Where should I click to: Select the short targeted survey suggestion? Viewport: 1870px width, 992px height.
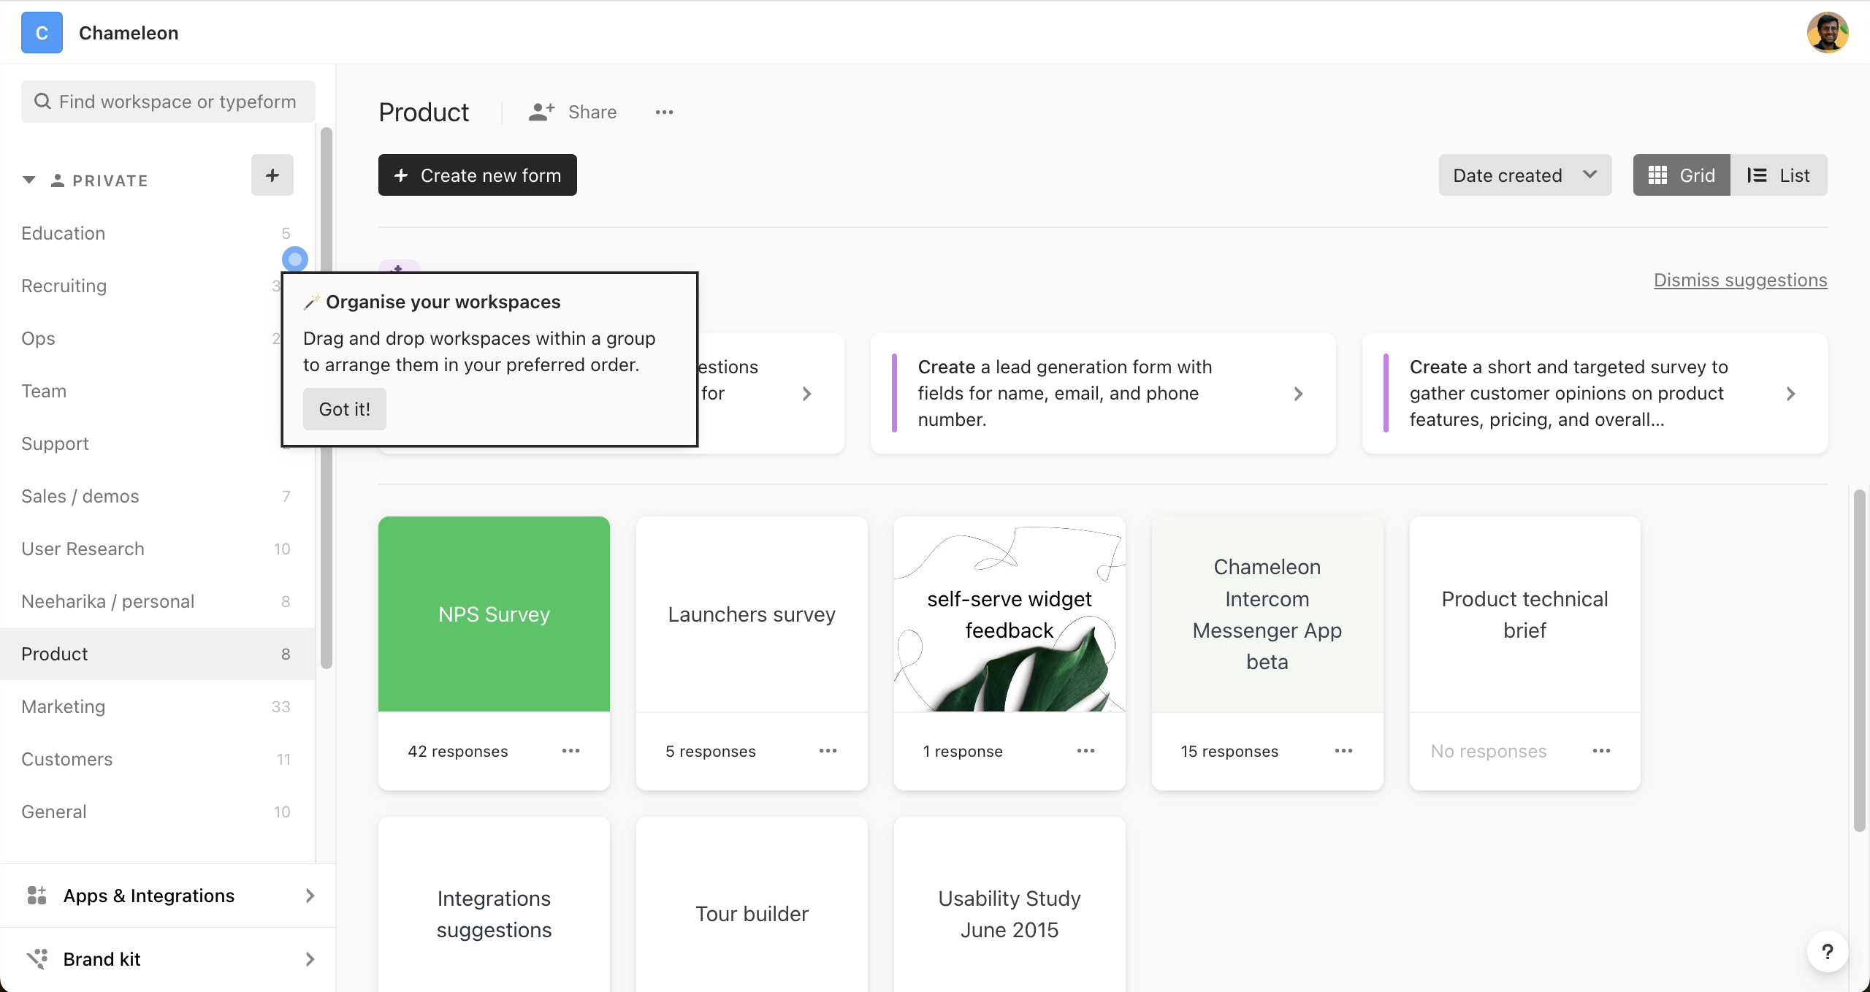1595,394
